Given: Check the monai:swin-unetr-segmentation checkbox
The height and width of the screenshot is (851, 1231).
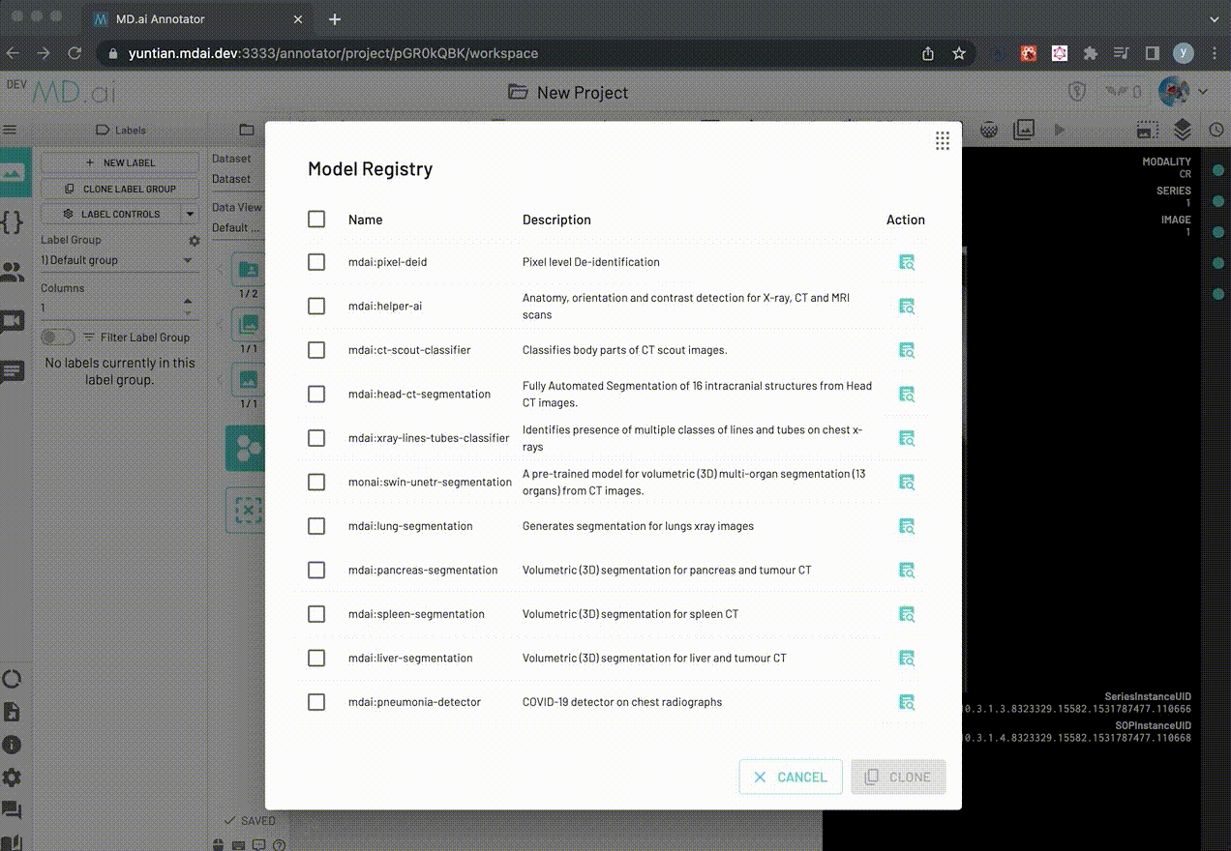Looking at the screenshot, I should [x=316, y=482].
